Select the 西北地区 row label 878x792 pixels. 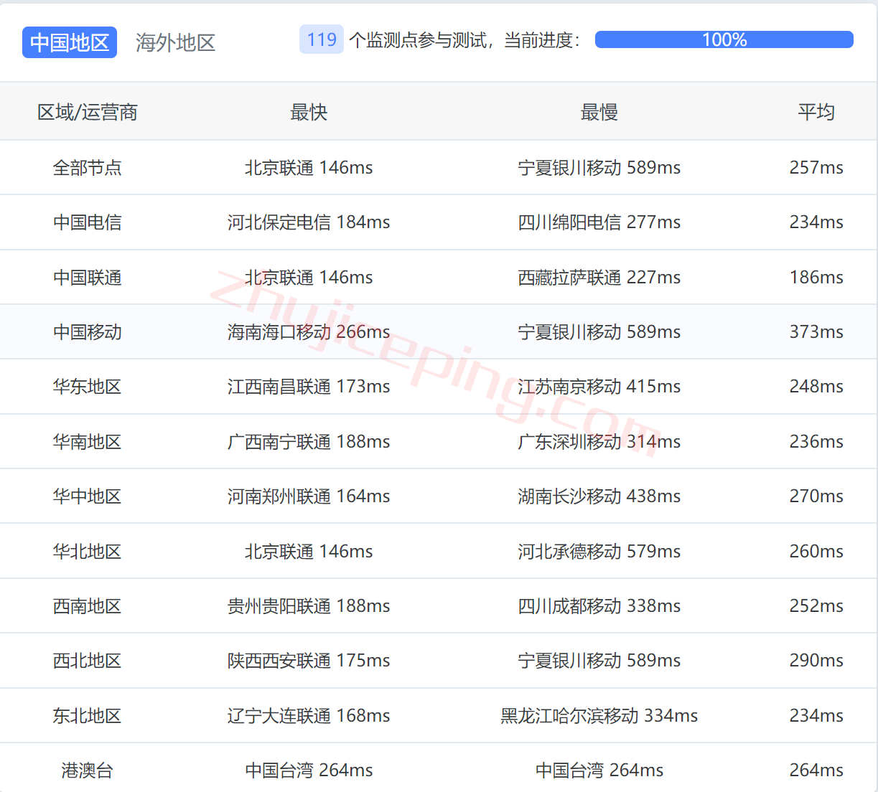click(x=88, y=660)
